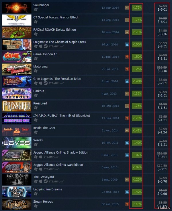Click the Soulbringer game thumbnail
This screenshot has height=211, width=172.
click(17, 8)
